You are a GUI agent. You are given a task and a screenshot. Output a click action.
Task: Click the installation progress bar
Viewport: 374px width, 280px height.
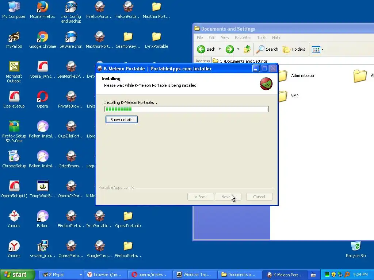coord(187,109)
